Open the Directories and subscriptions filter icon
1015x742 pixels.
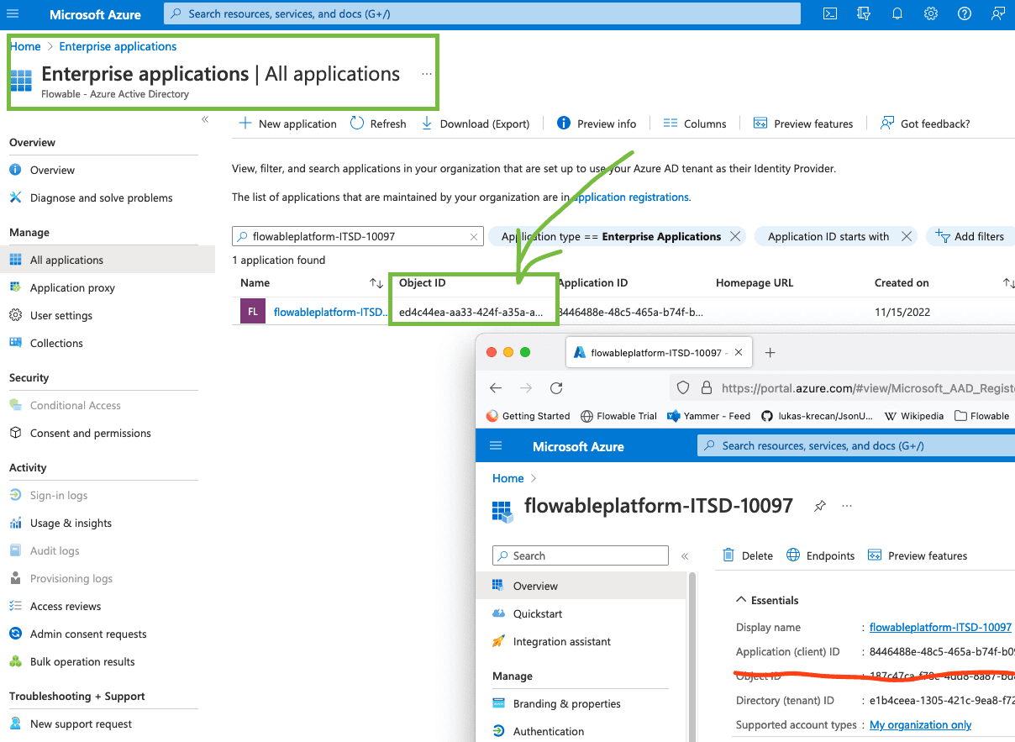[863, 13]
